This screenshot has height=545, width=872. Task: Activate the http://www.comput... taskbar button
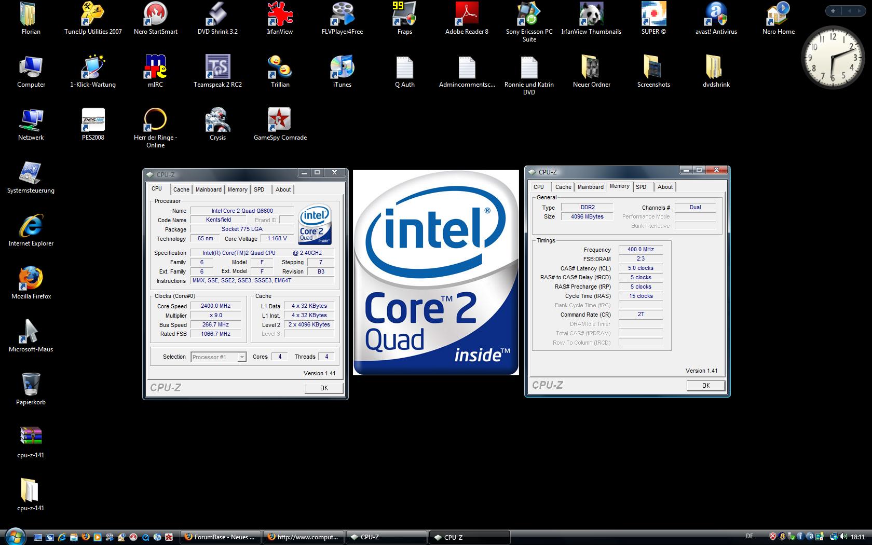[304, 537]
